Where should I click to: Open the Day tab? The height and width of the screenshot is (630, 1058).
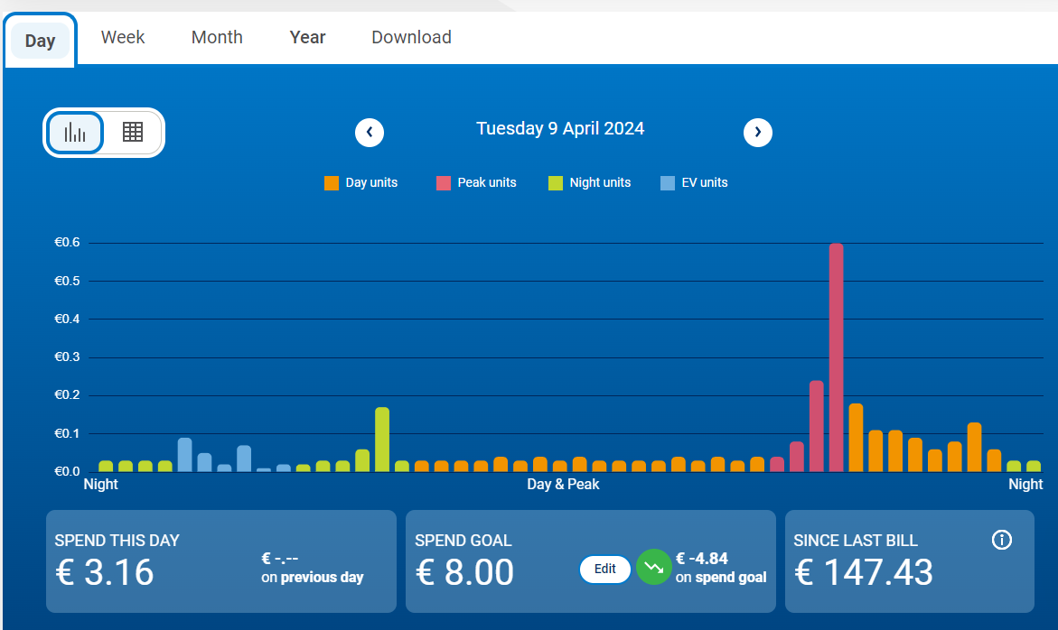41,41
